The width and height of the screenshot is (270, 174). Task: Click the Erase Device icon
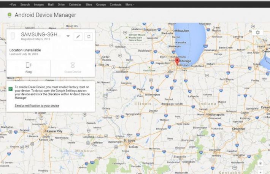point(73,65)
